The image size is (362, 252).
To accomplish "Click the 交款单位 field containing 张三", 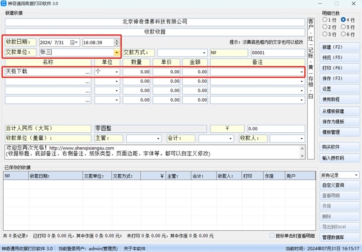I will [x=76, y=52].
